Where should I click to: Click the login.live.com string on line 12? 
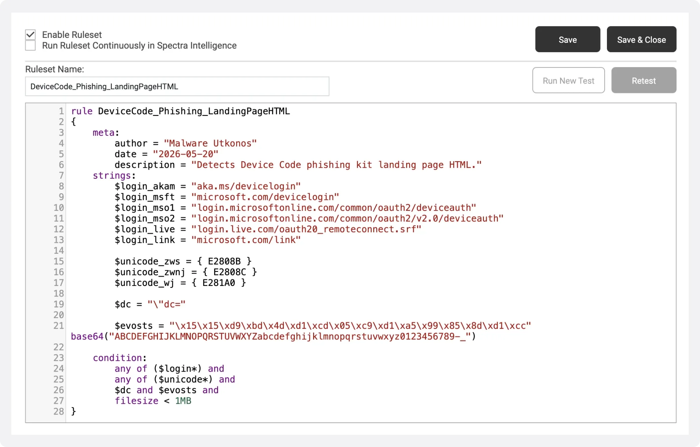point(306,229)
